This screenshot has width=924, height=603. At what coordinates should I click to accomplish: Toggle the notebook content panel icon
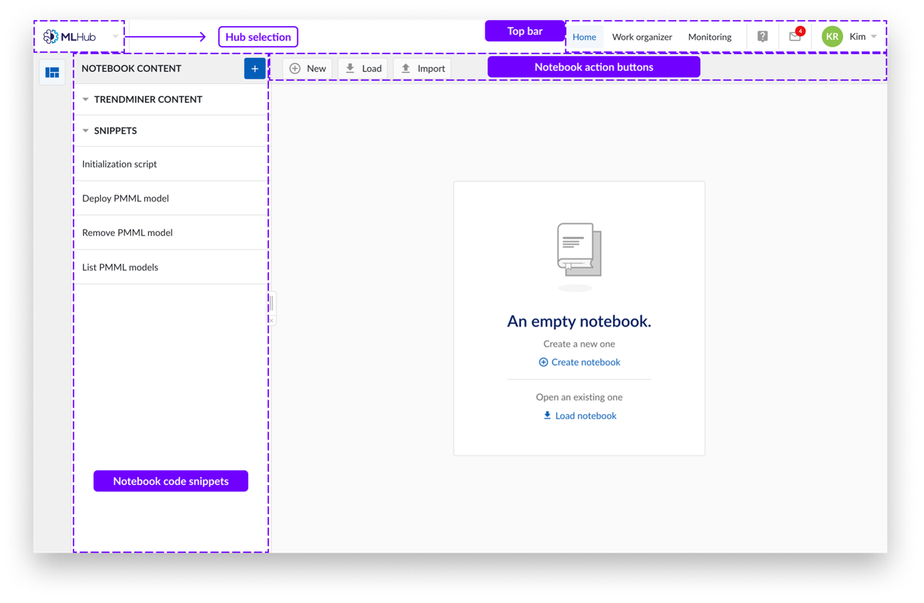pyautogui.click(x=52, y=72)
